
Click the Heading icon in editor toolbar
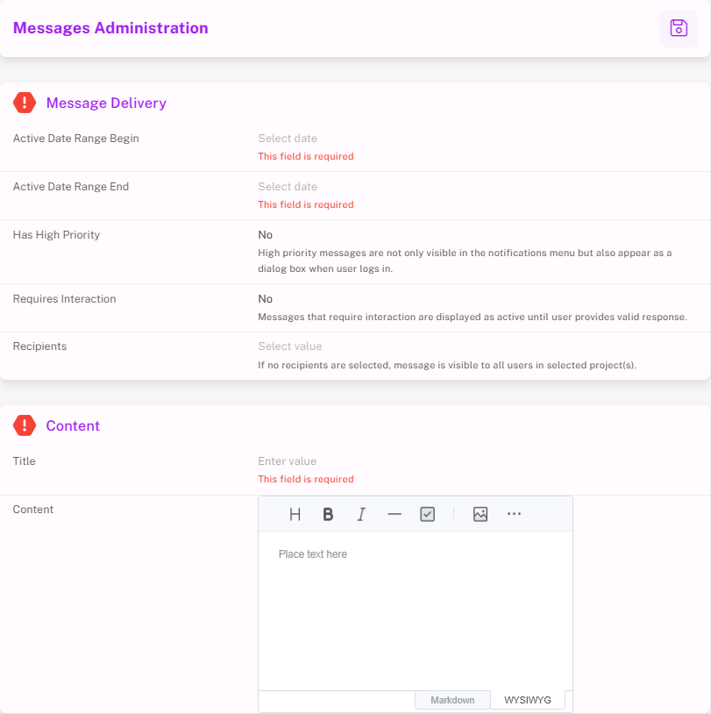coord(295,515)
